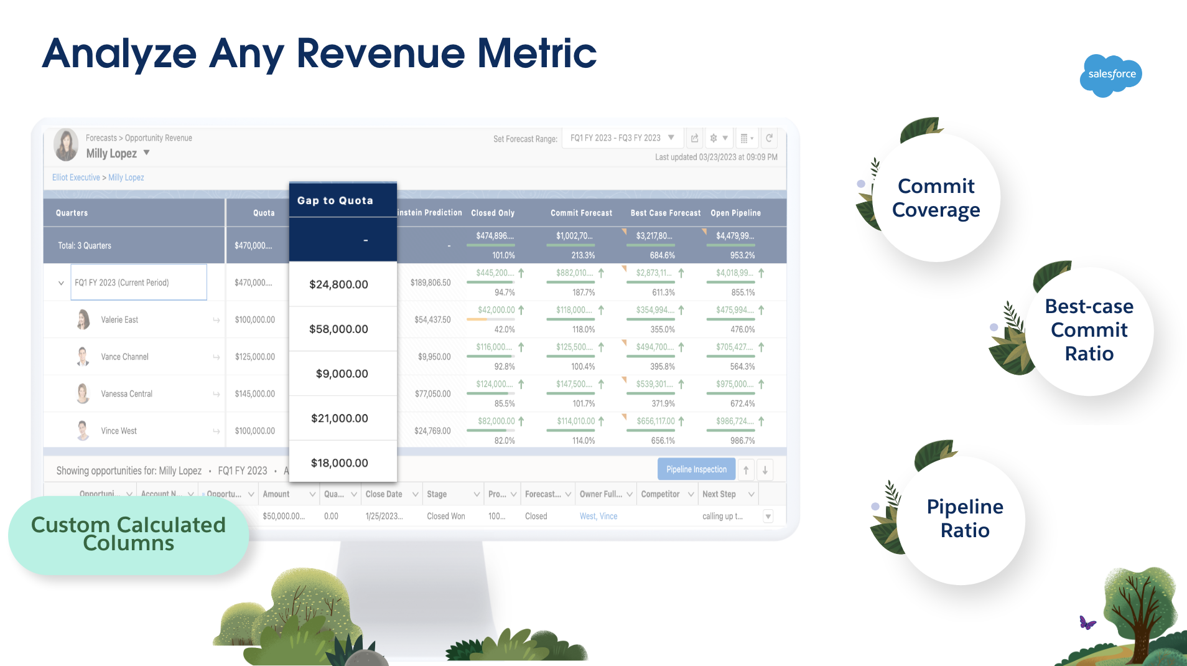Click the jump-to icon on Vince West row
Screen dimensions: 1187x666
[x=216, y=431]
